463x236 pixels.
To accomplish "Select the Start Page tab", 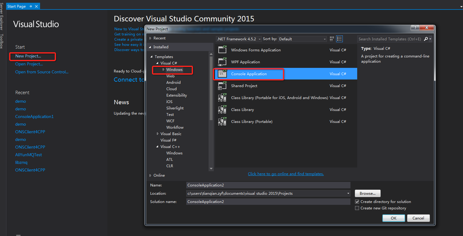I will click(x=17, y=6).
